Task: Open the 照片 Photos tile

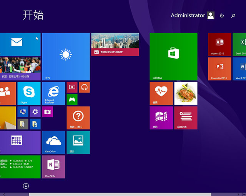Action: pos(78,142)
